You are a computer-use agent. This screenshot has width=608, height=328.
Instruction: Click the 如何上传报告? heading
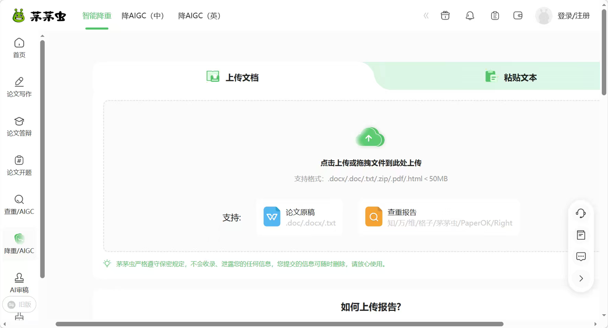point(371,307)
